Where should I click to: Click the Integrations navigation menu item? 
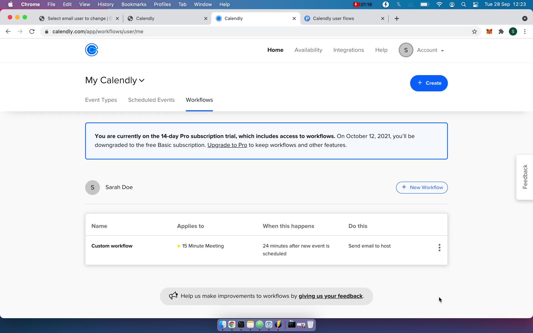point(348,50)
